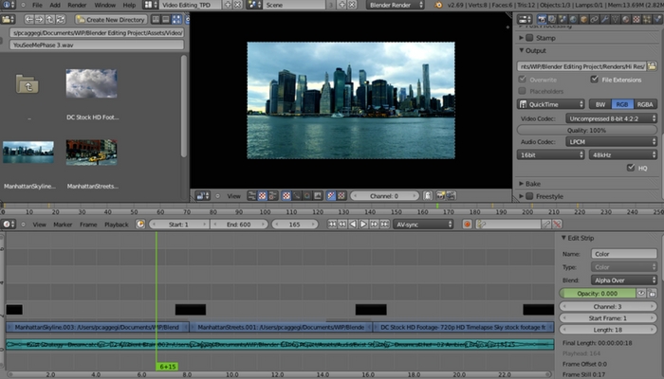The width and height of the screenshot is (664, 379).
Task: Click the play animation button
Action: [362, 225]
